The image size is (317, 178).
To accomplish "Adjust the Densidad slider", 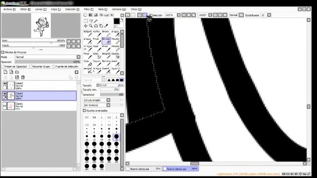I will [x=112, y=94].
